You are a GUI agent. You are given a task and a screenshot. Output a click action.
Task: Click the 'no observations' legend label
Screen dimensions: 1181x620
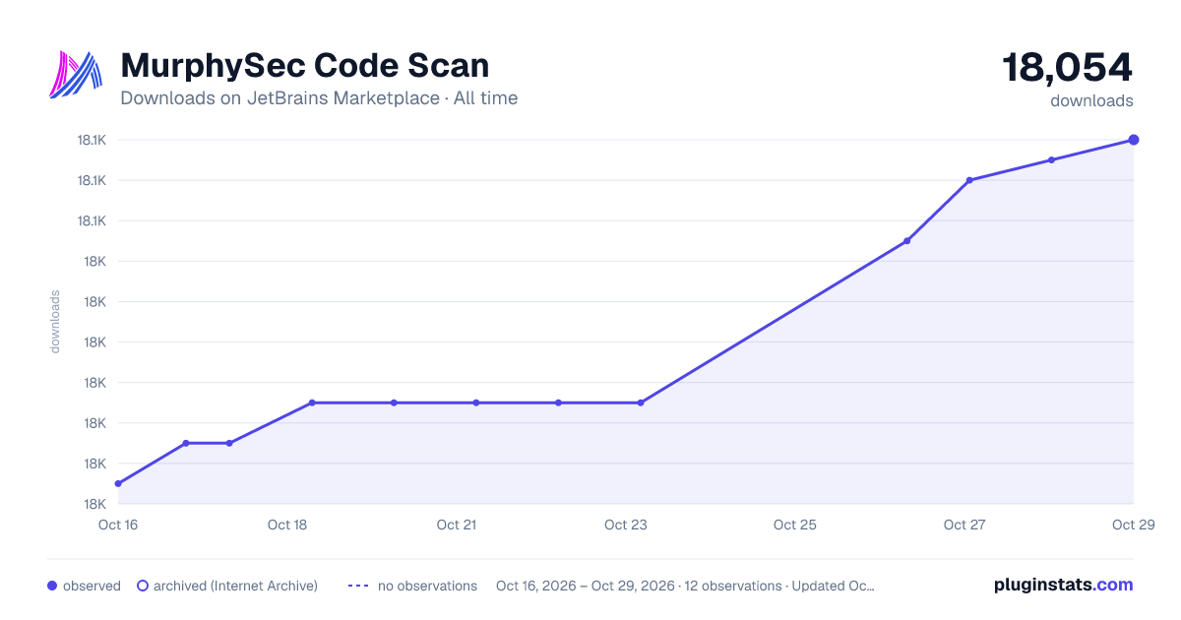click(427, 586)
